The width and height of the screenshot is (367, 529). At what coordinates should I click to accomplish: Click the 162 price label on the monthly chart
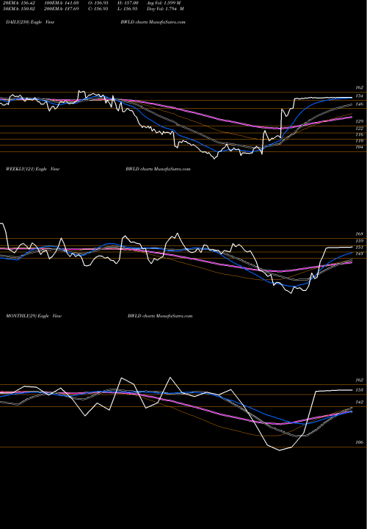pyautogui.click(x=359, y=380)
